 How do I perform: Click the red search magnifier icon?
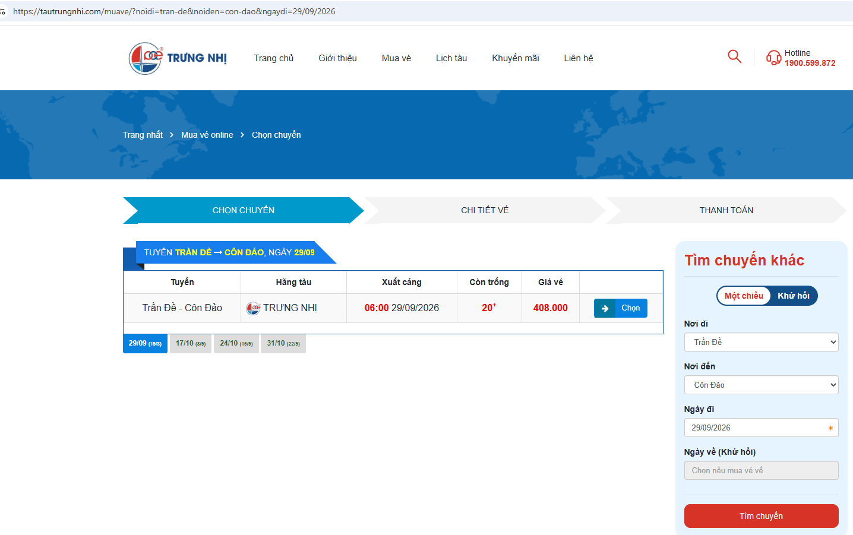click(734, 56)
